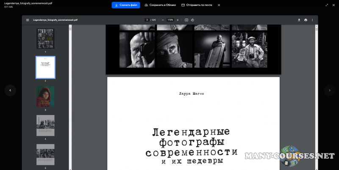Click the rotate document icon
This screenshot has width=339, height=170.
click(x=192, y=20)
